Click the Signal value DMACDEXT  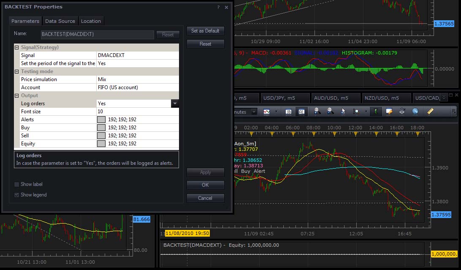(x=138, y=55)
